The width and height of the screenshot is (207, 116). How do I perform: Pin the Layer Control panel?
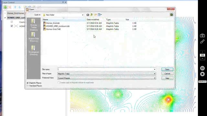[63, 2]
